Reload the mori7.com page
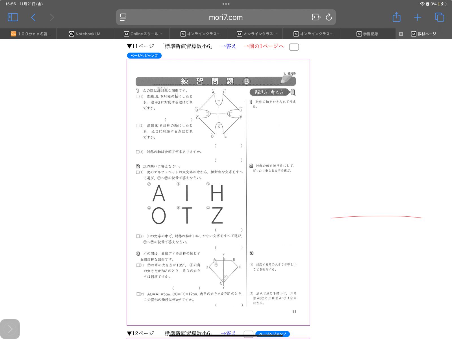The width and height of the screenshot is (452, 339). 329,17
